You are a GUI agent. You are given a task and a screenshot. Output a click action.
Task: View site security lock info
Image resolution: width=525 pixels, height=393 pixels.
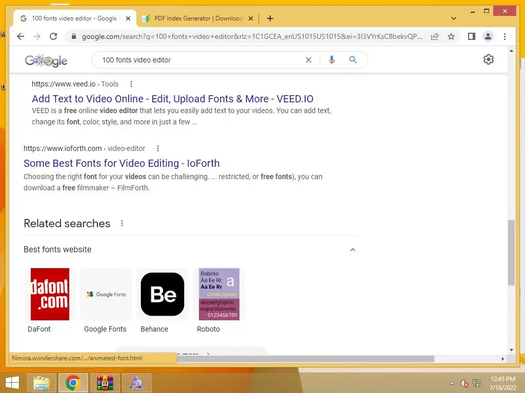pyautogui.click(x=74, y=36)
